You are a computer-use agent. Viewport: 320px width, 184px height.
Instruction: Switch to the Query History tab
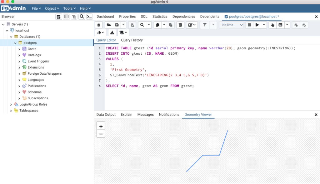click(x=132, y=40)
